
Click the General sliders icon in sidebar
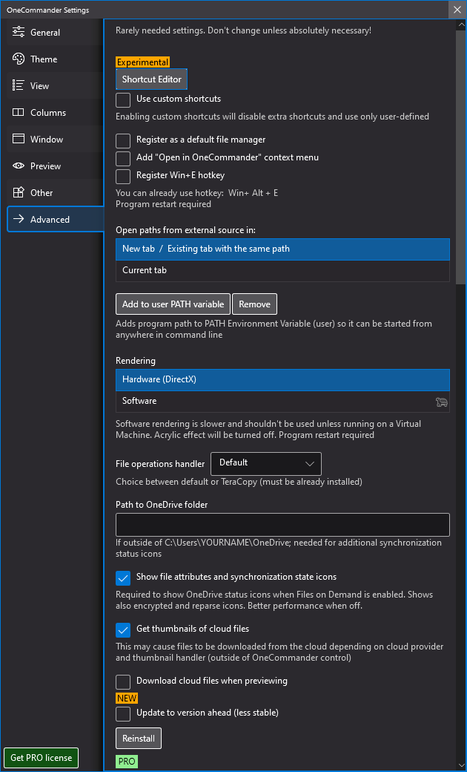pyautogui.click(x=19, y=33)
